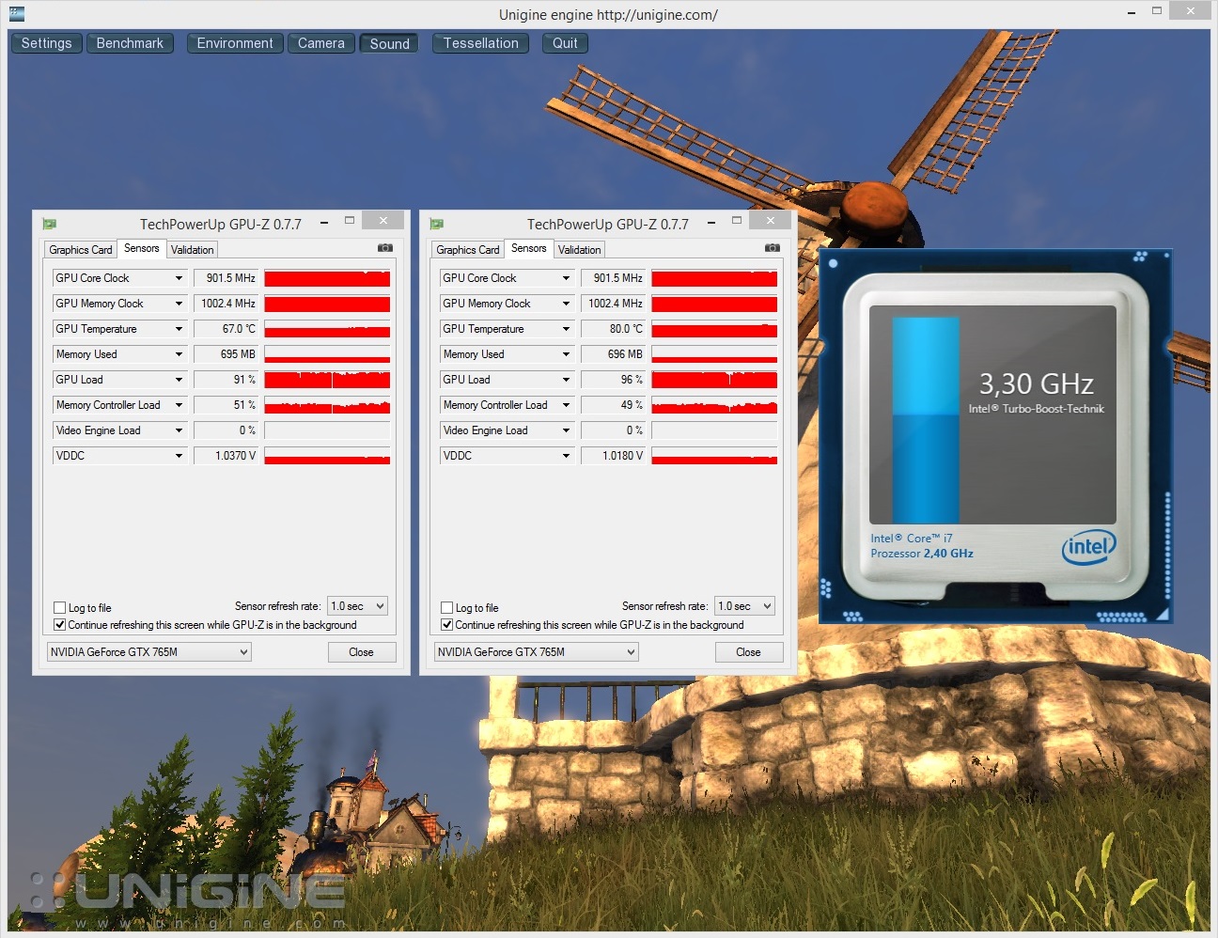Enable Log to file in left GPU-Z

pos(60,608)
